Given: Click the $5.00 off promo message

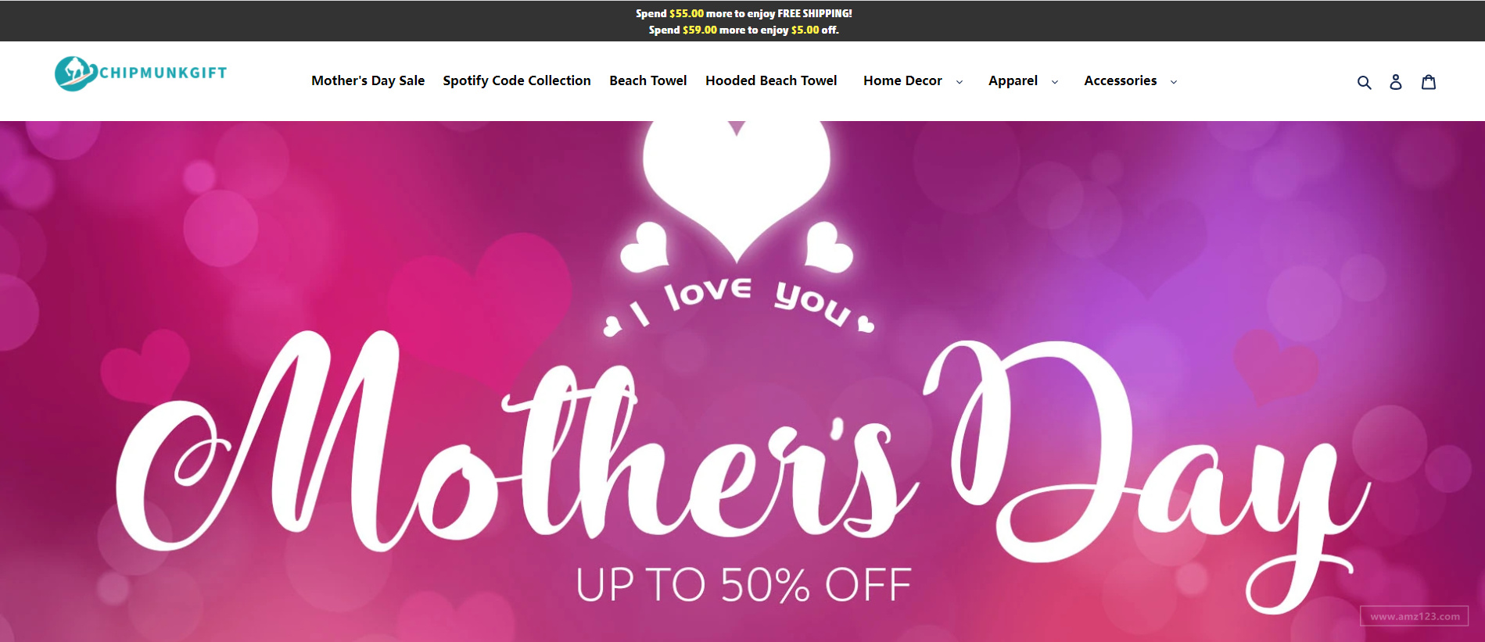Looking at the screenshot, I should 744,30.
